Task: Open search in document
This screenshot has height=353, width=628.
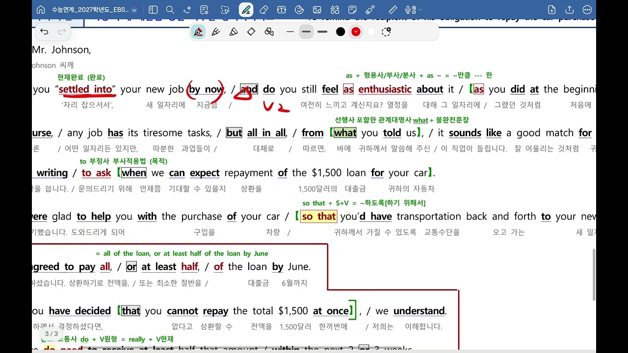Action: point(170,10)
